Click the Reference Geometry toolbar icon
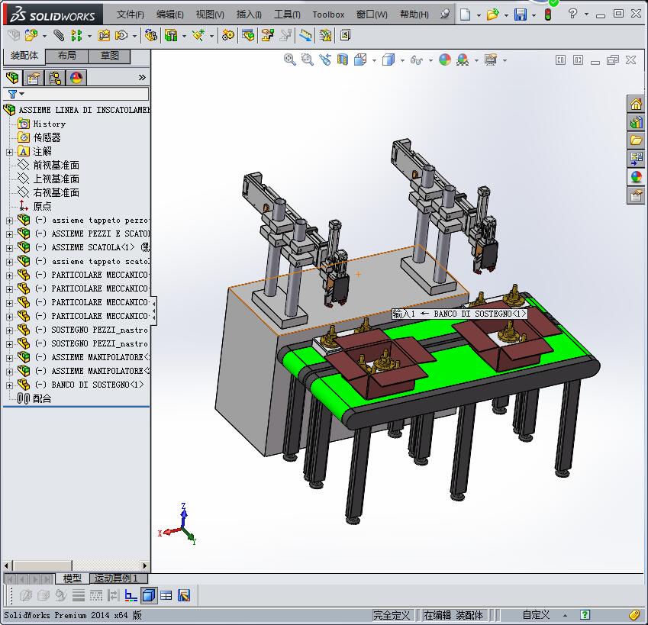Viewport: 648px width, 625px height. pos(198,36)
